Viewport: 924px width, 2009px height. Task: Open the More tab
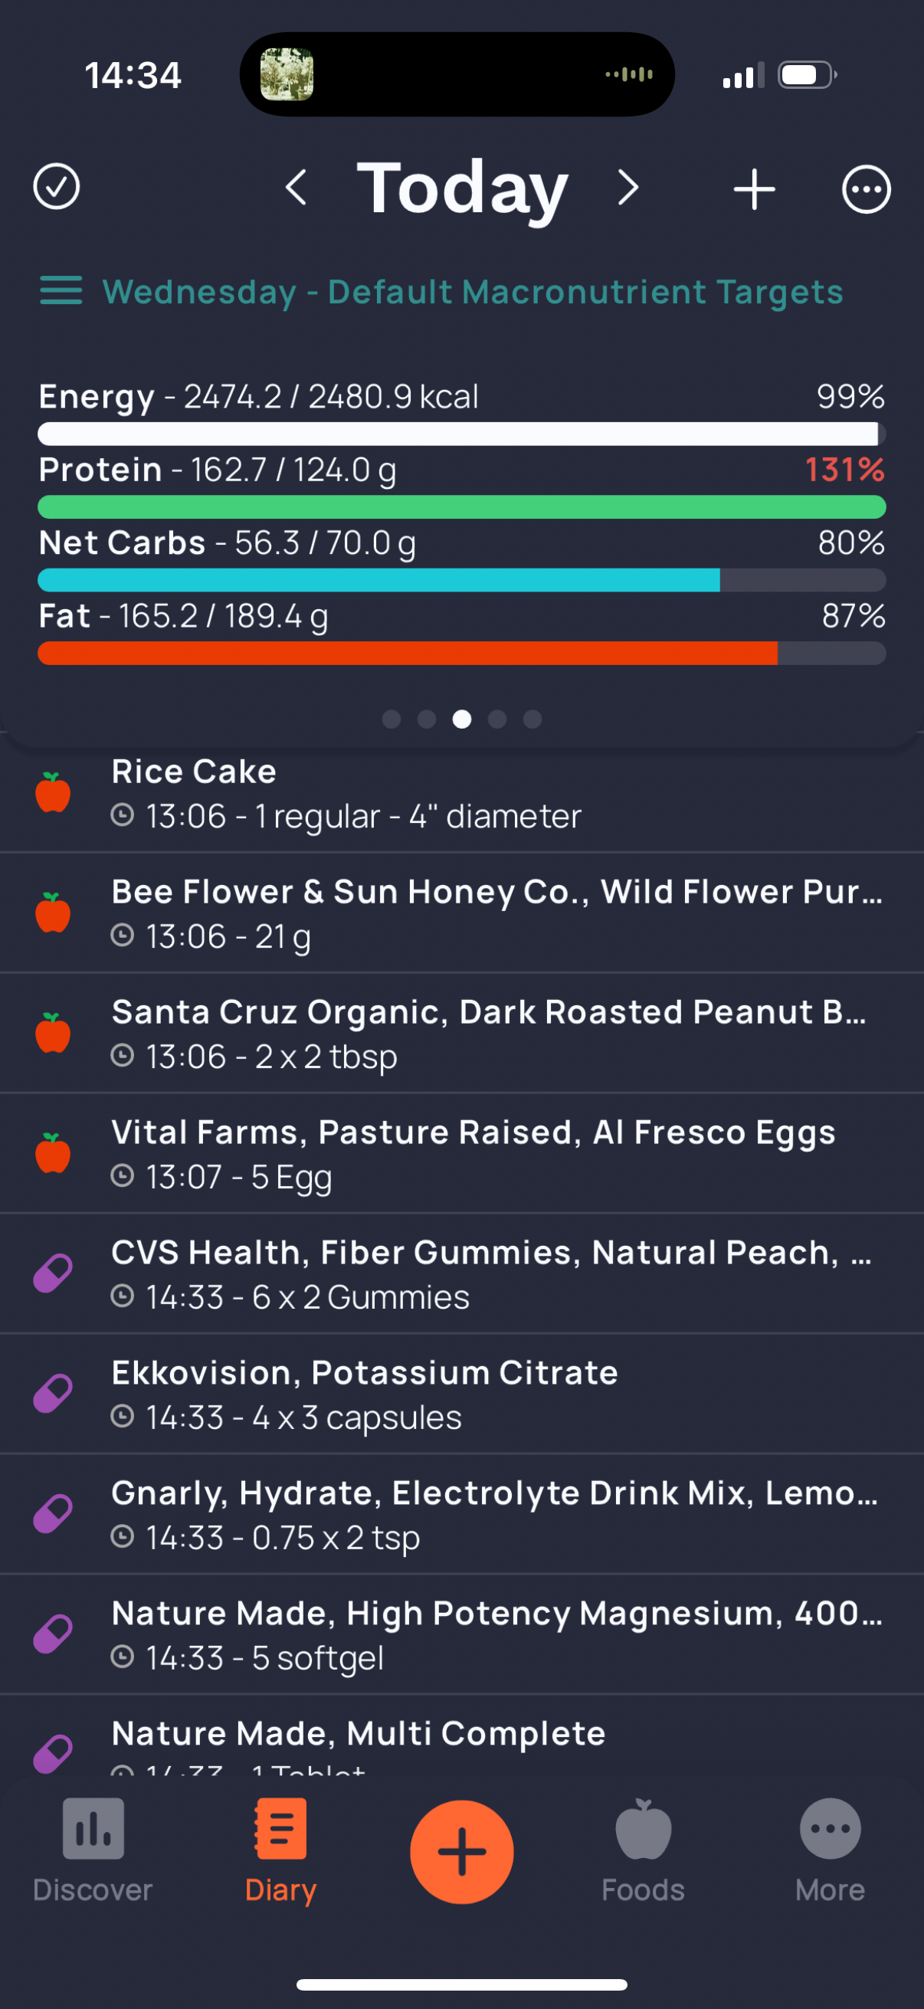[830, 1851]
